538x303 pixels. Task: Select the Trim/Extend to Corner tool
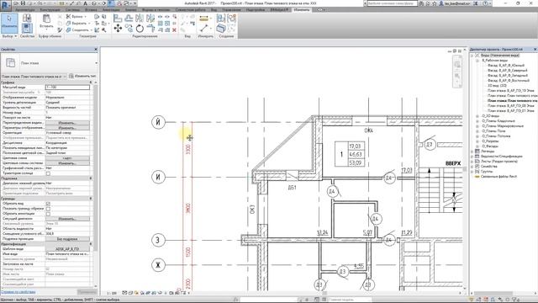click(x=150, y=29)
